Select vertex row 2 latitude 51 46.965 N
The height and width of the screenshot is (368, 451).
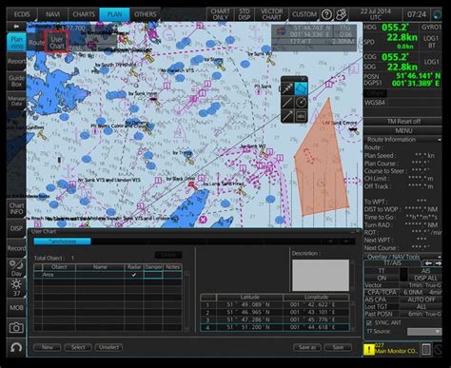249,313
